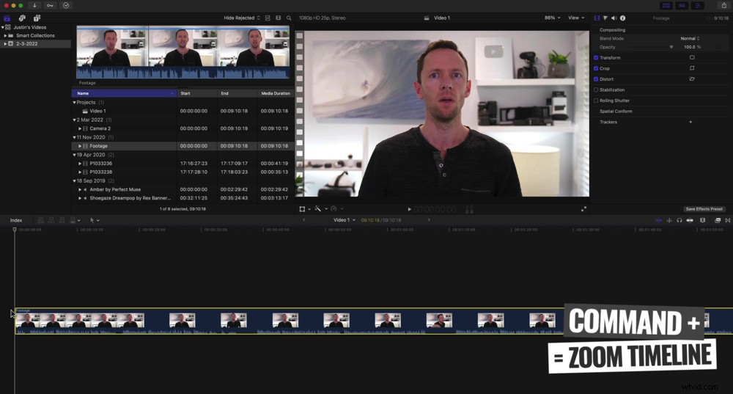Screen dimensions: 733x394
Task: Open the Color inspector tab icon
Action: tap(605, 18)
